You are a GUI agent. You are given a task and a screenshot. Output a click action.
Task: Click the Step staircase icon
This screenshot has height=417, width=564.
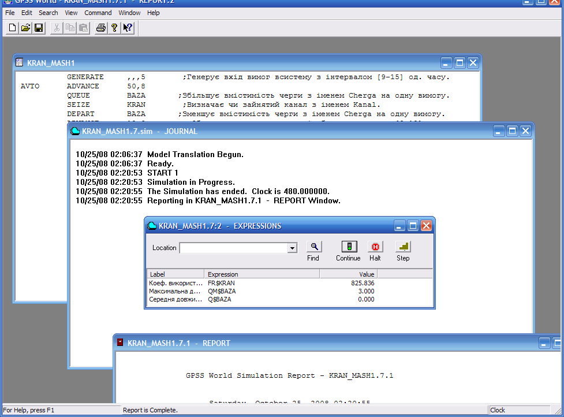403,247
